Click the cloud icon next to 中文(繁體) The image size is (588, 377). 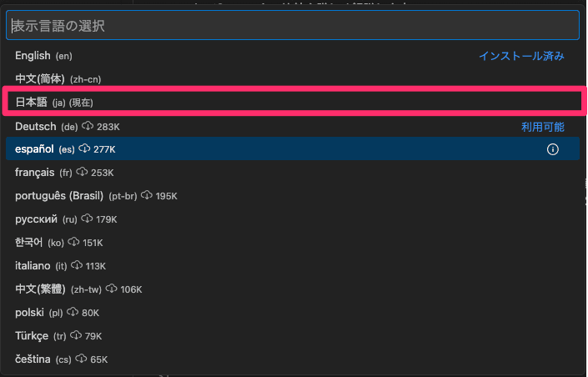coord(111,289)
